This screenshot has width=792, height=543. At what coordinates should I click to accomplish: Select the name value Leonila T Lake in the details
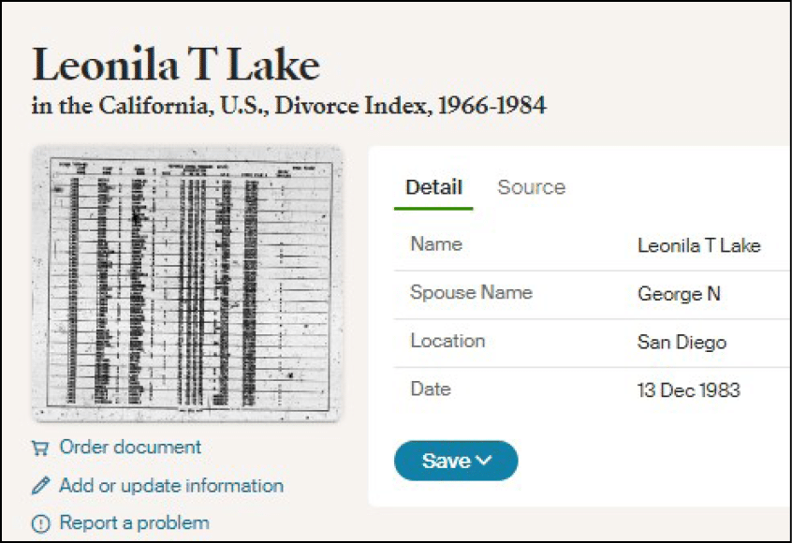pyautogui.click(x=698, y=246)
